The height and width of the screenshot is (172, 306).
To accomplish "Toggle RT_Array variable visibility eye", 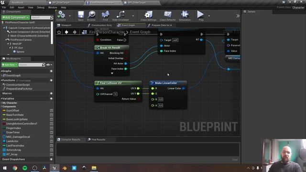I will pyautogui.click(x=52, y=154).
